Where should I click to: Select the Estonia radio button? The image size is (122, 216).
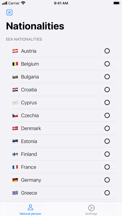[x=107, y=141]
